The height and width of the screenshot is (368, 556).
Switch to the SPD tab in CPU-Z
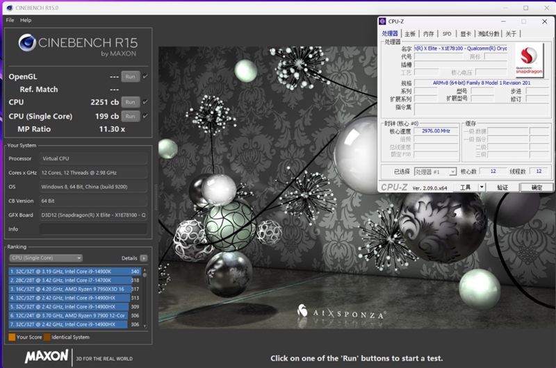pos(447,34)
